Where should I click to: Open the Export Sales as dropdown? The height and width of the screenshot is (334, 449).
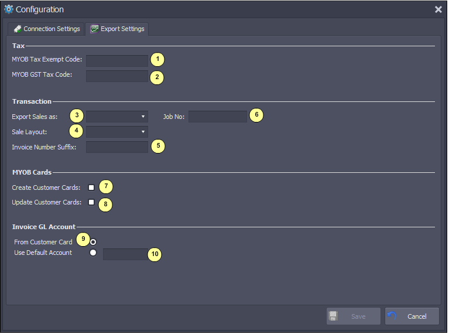pyautogui.click(x=117, y=117)
